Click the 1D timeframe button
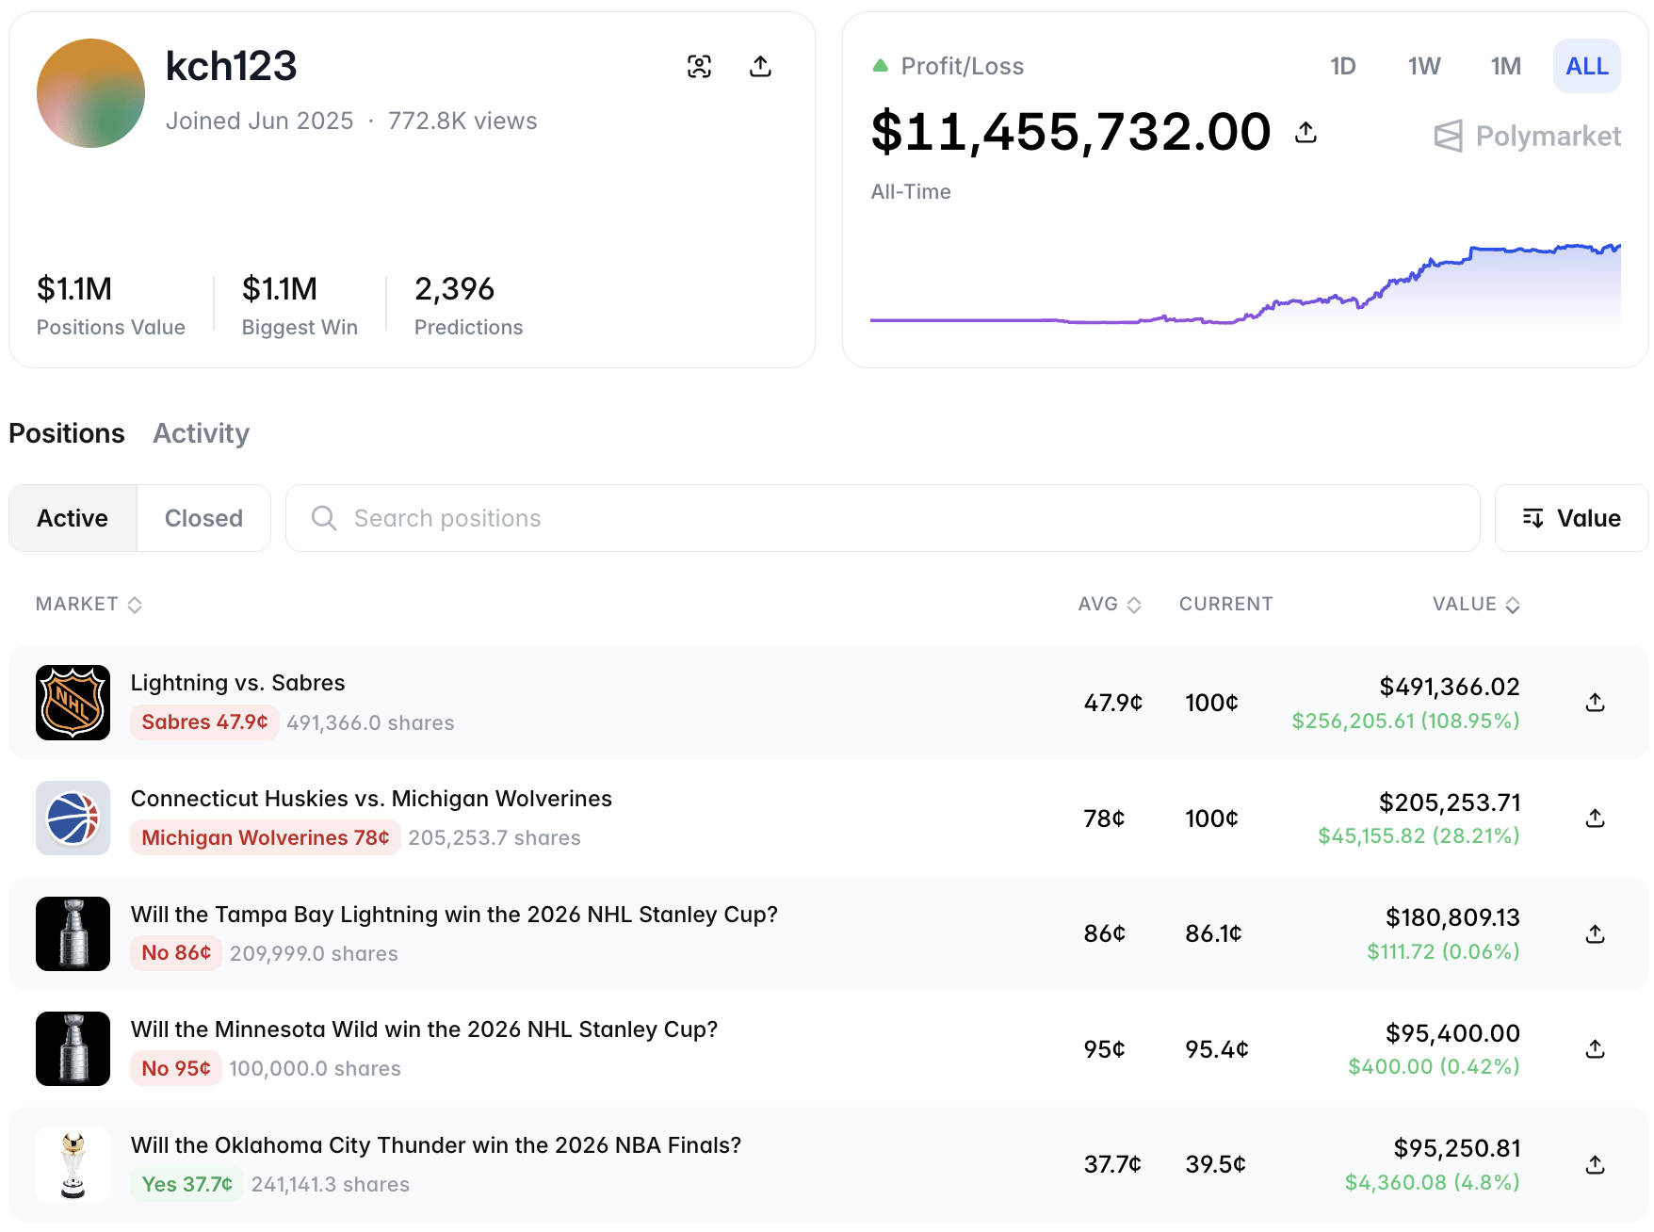 [x=1343, y=66]
